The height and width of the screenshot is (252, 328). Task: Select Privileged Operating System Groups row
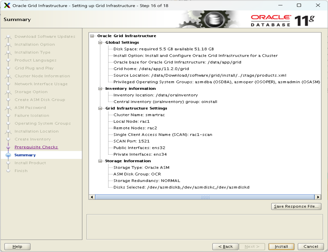tap(217, 82)
